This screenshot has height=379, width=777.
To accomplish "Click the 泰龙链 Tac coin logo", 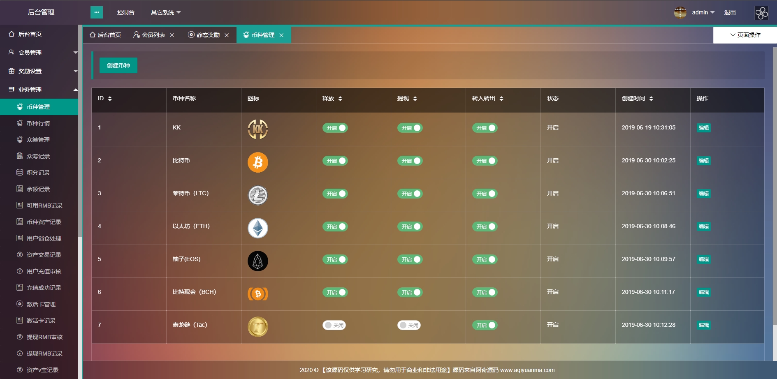I will (x=258, y=327).
